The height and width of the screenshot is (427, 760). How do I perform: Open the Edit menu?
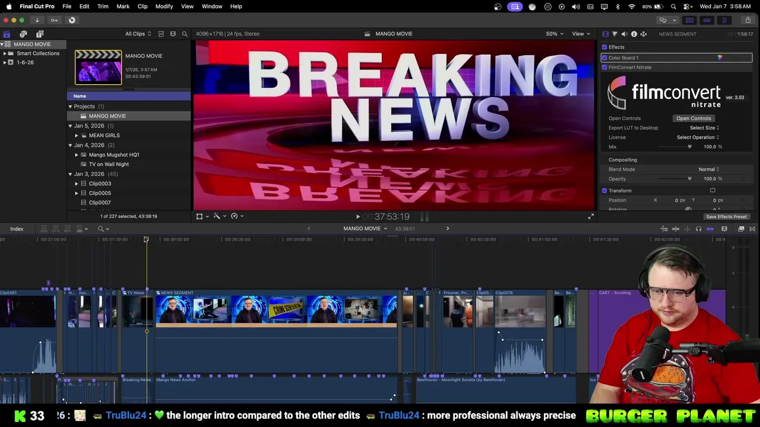[x=84, y=7]
